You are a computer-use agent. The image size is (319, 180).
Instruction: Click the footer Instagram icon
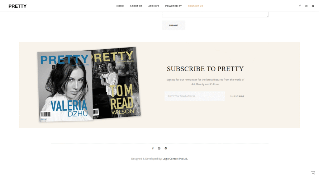click(159, 148)
